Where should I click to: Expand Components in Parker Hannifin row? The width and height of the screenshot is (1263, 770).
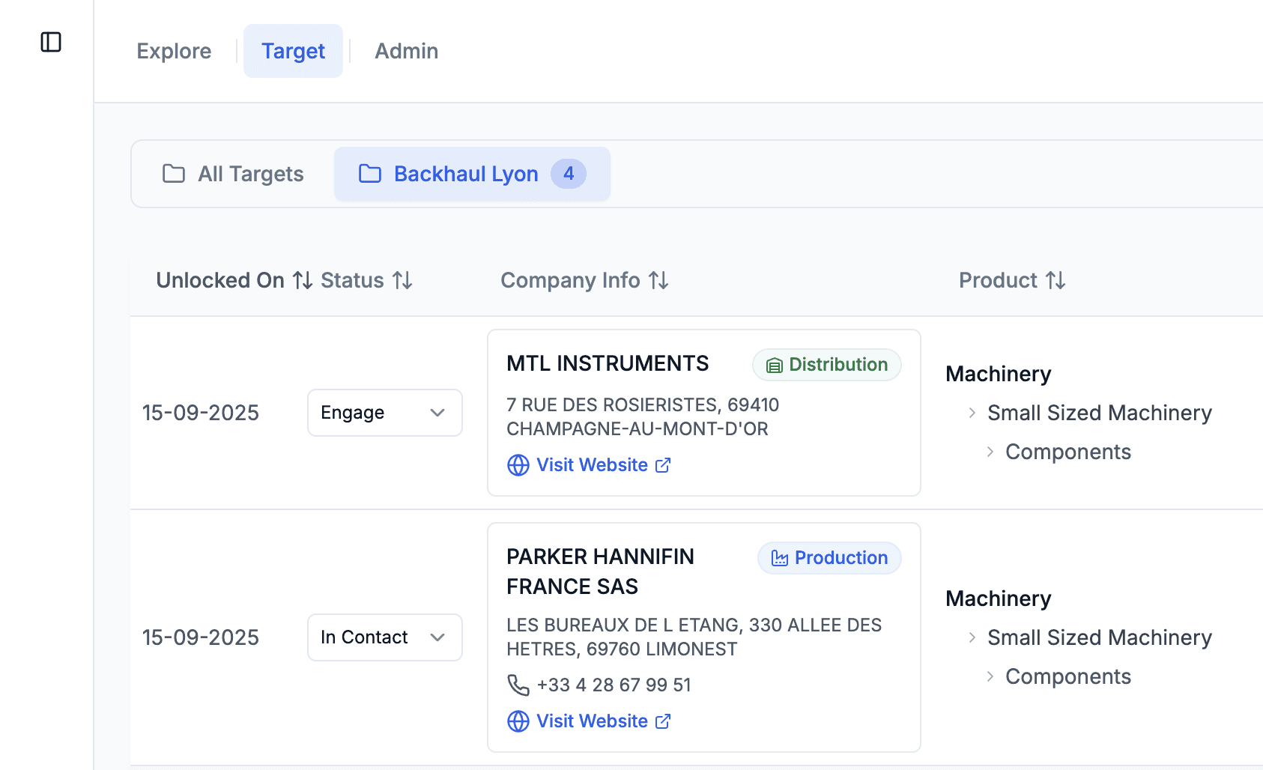[990, 676]
